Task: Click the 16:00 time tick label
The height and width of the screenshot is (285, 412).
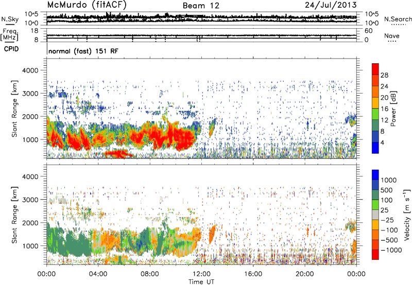Action: click(253, 274)
